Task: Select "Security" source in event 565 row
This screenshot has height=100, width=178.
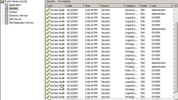Action: point(106,74)
